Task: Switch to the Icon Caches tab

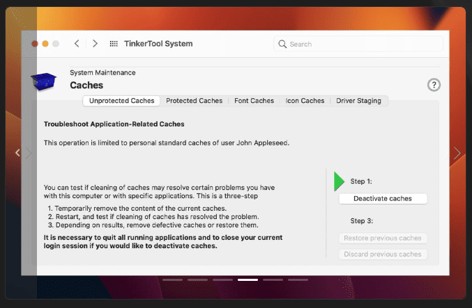Action: tap(305, 101)
